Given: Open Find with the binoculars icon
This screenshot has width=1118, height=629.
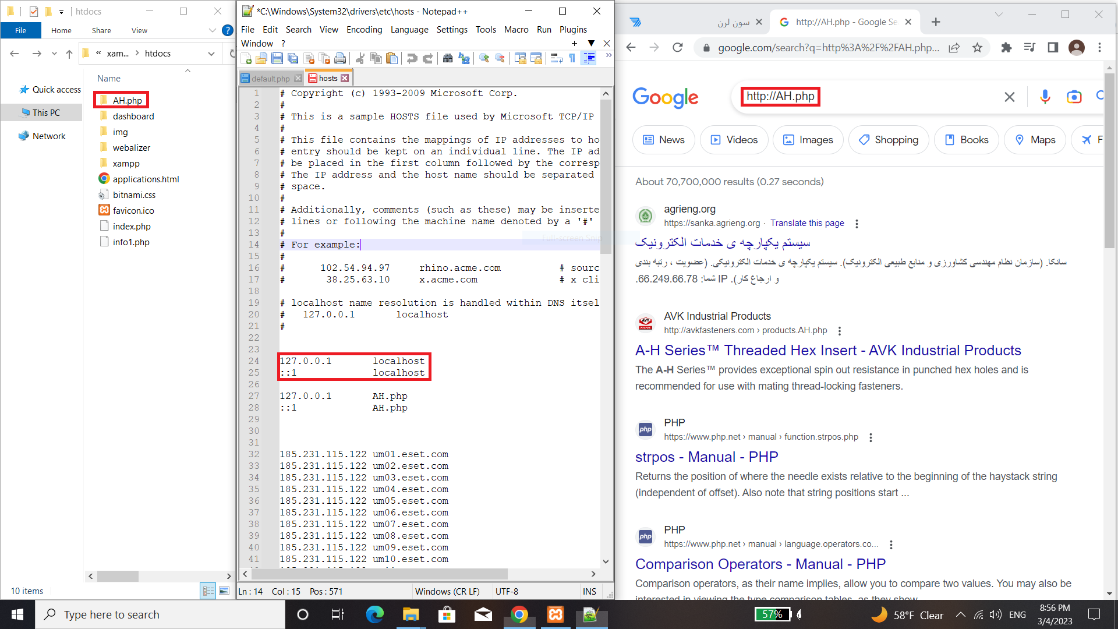Looking at the screenshot, I should [x=448, y=58].
